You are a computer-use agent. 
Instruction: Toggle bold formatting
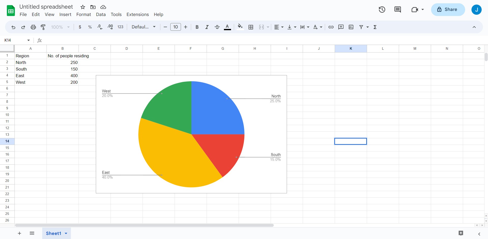(197, 27)
